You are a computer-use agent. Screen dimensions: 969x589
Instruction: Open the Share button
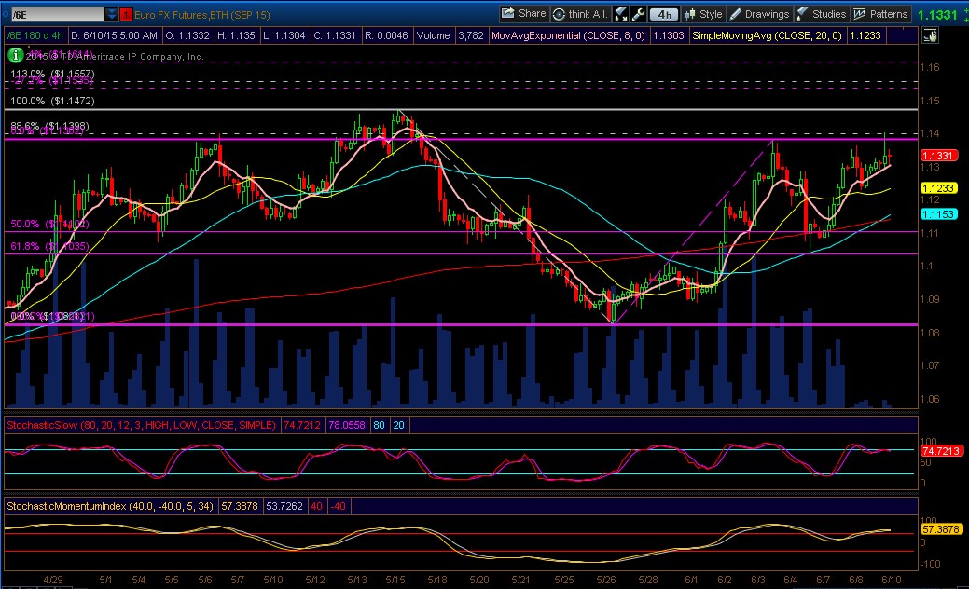point(523,14)
